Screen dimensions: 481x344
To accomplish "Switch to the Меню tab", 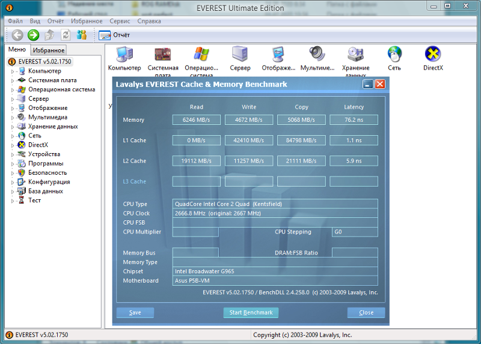I will click(x=17, y=50).
